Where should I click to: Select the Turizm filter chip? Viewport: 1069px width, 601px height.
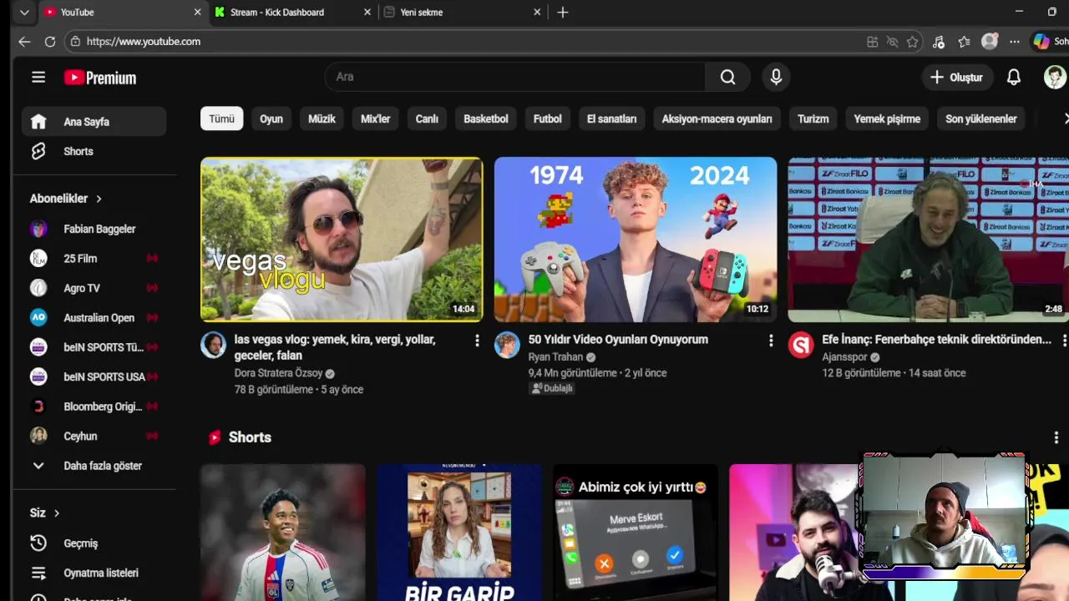pyautogui.click(x=813, y=119)
